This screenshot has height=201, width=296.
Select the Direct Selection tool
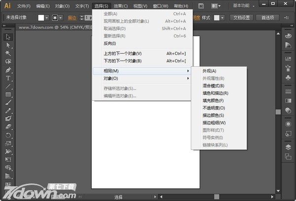pos(8,45)
